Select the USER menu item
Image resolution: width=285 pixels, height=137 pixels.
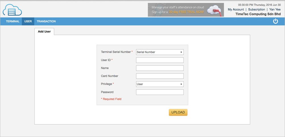[x=28, y=21]
